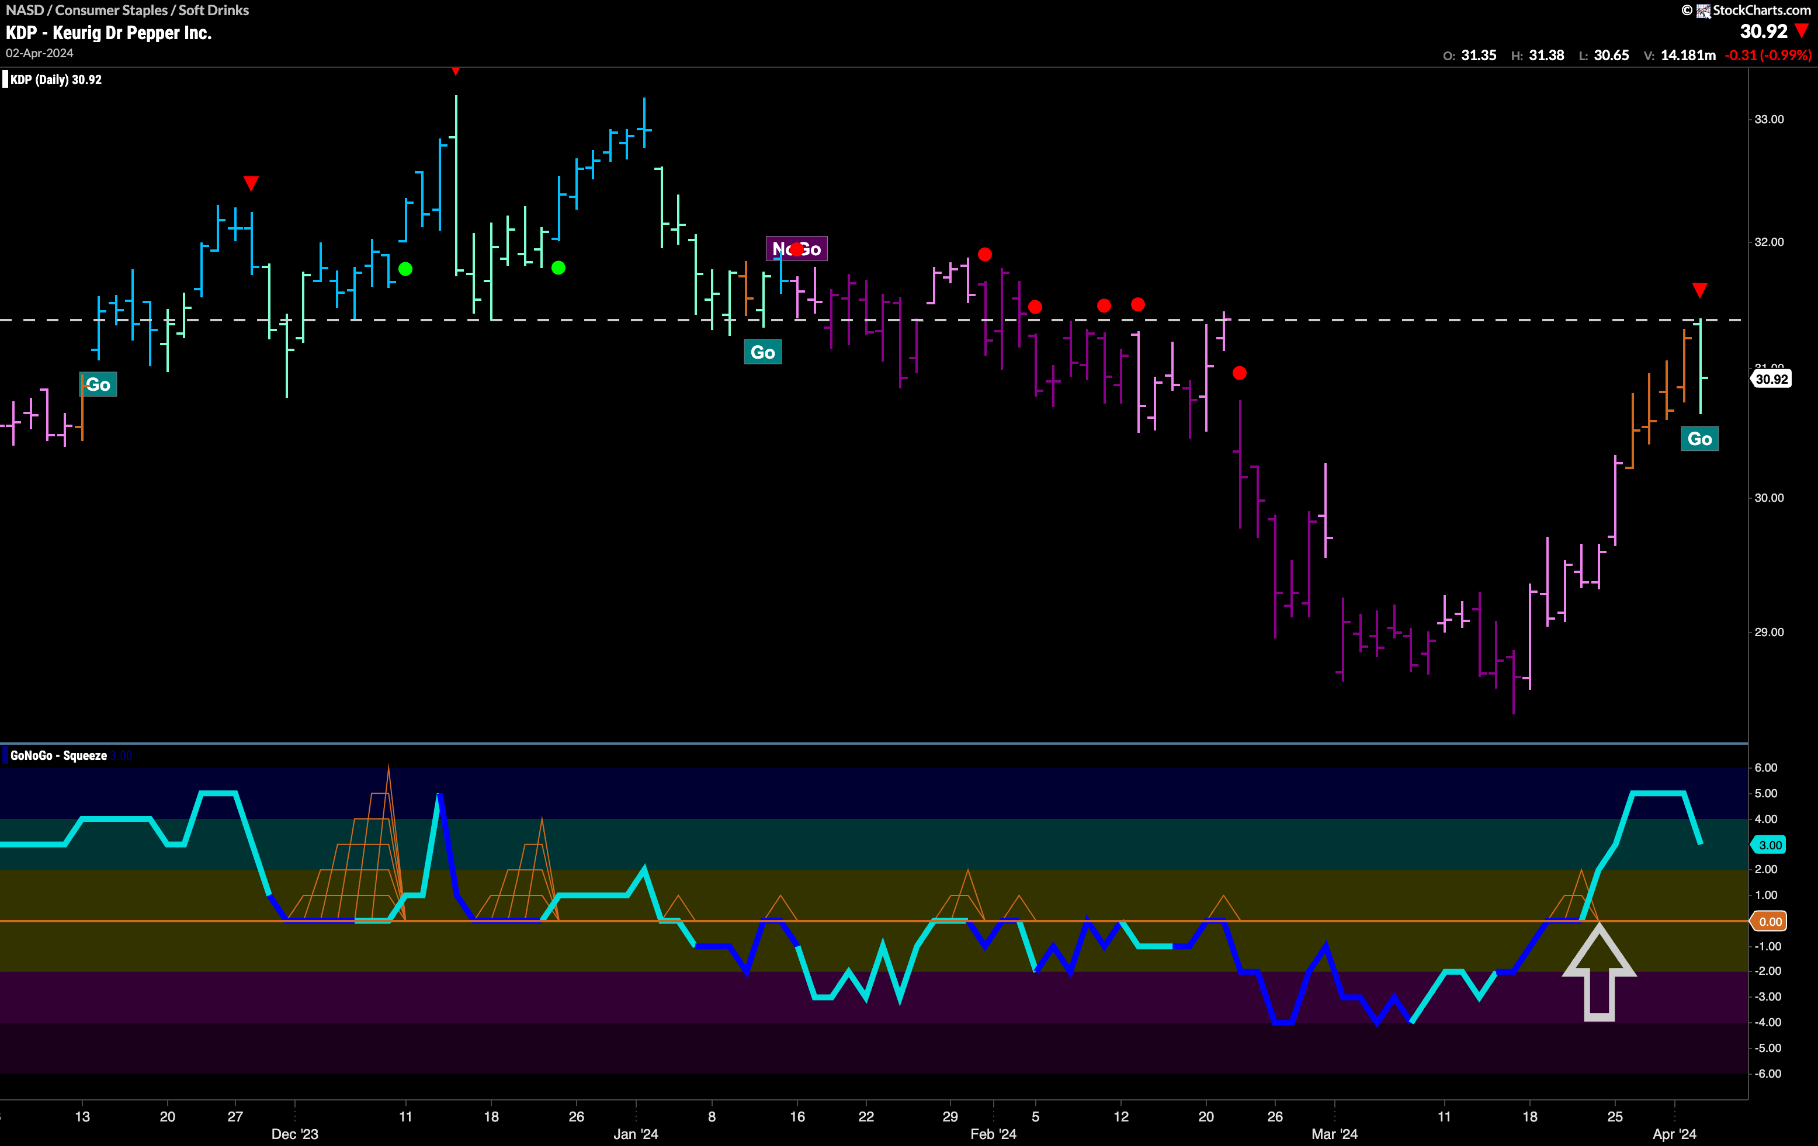Image resolution: width=1818 pixels, height=1146 pixels.
Task: Click the 29 date axis label
Action: pos(950,1117)
